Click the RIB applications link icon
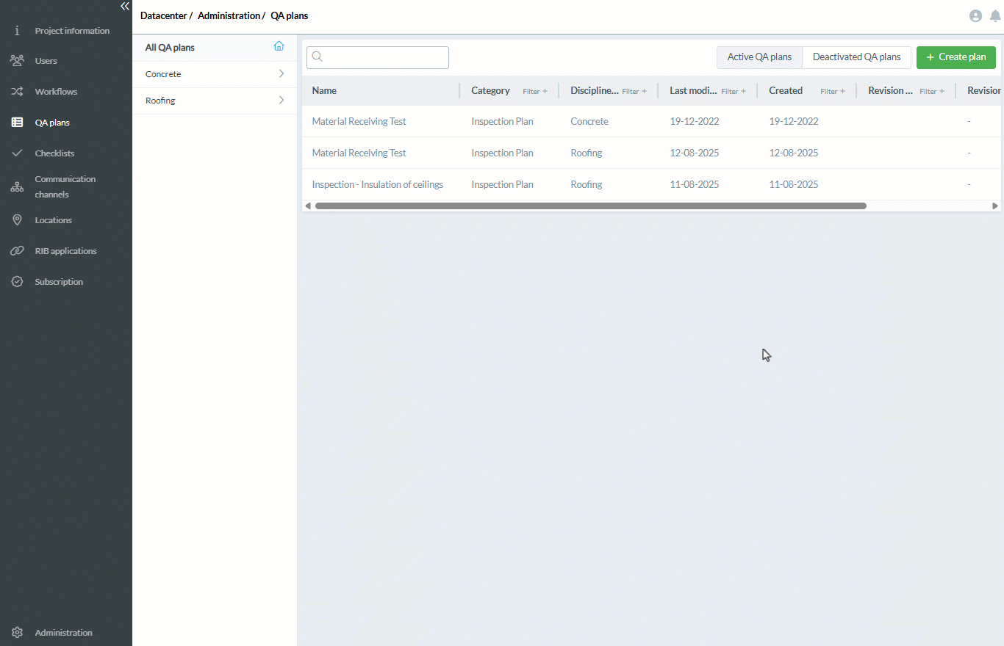 pos(17,251)
